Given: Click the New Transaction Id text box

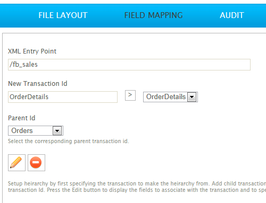Looking at the screenshot, I should 63,97.
